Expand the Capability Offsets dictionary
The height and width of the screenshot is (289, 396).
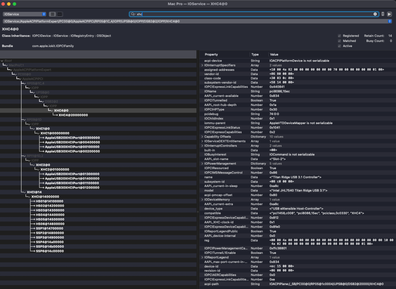[x=202, y=137]
